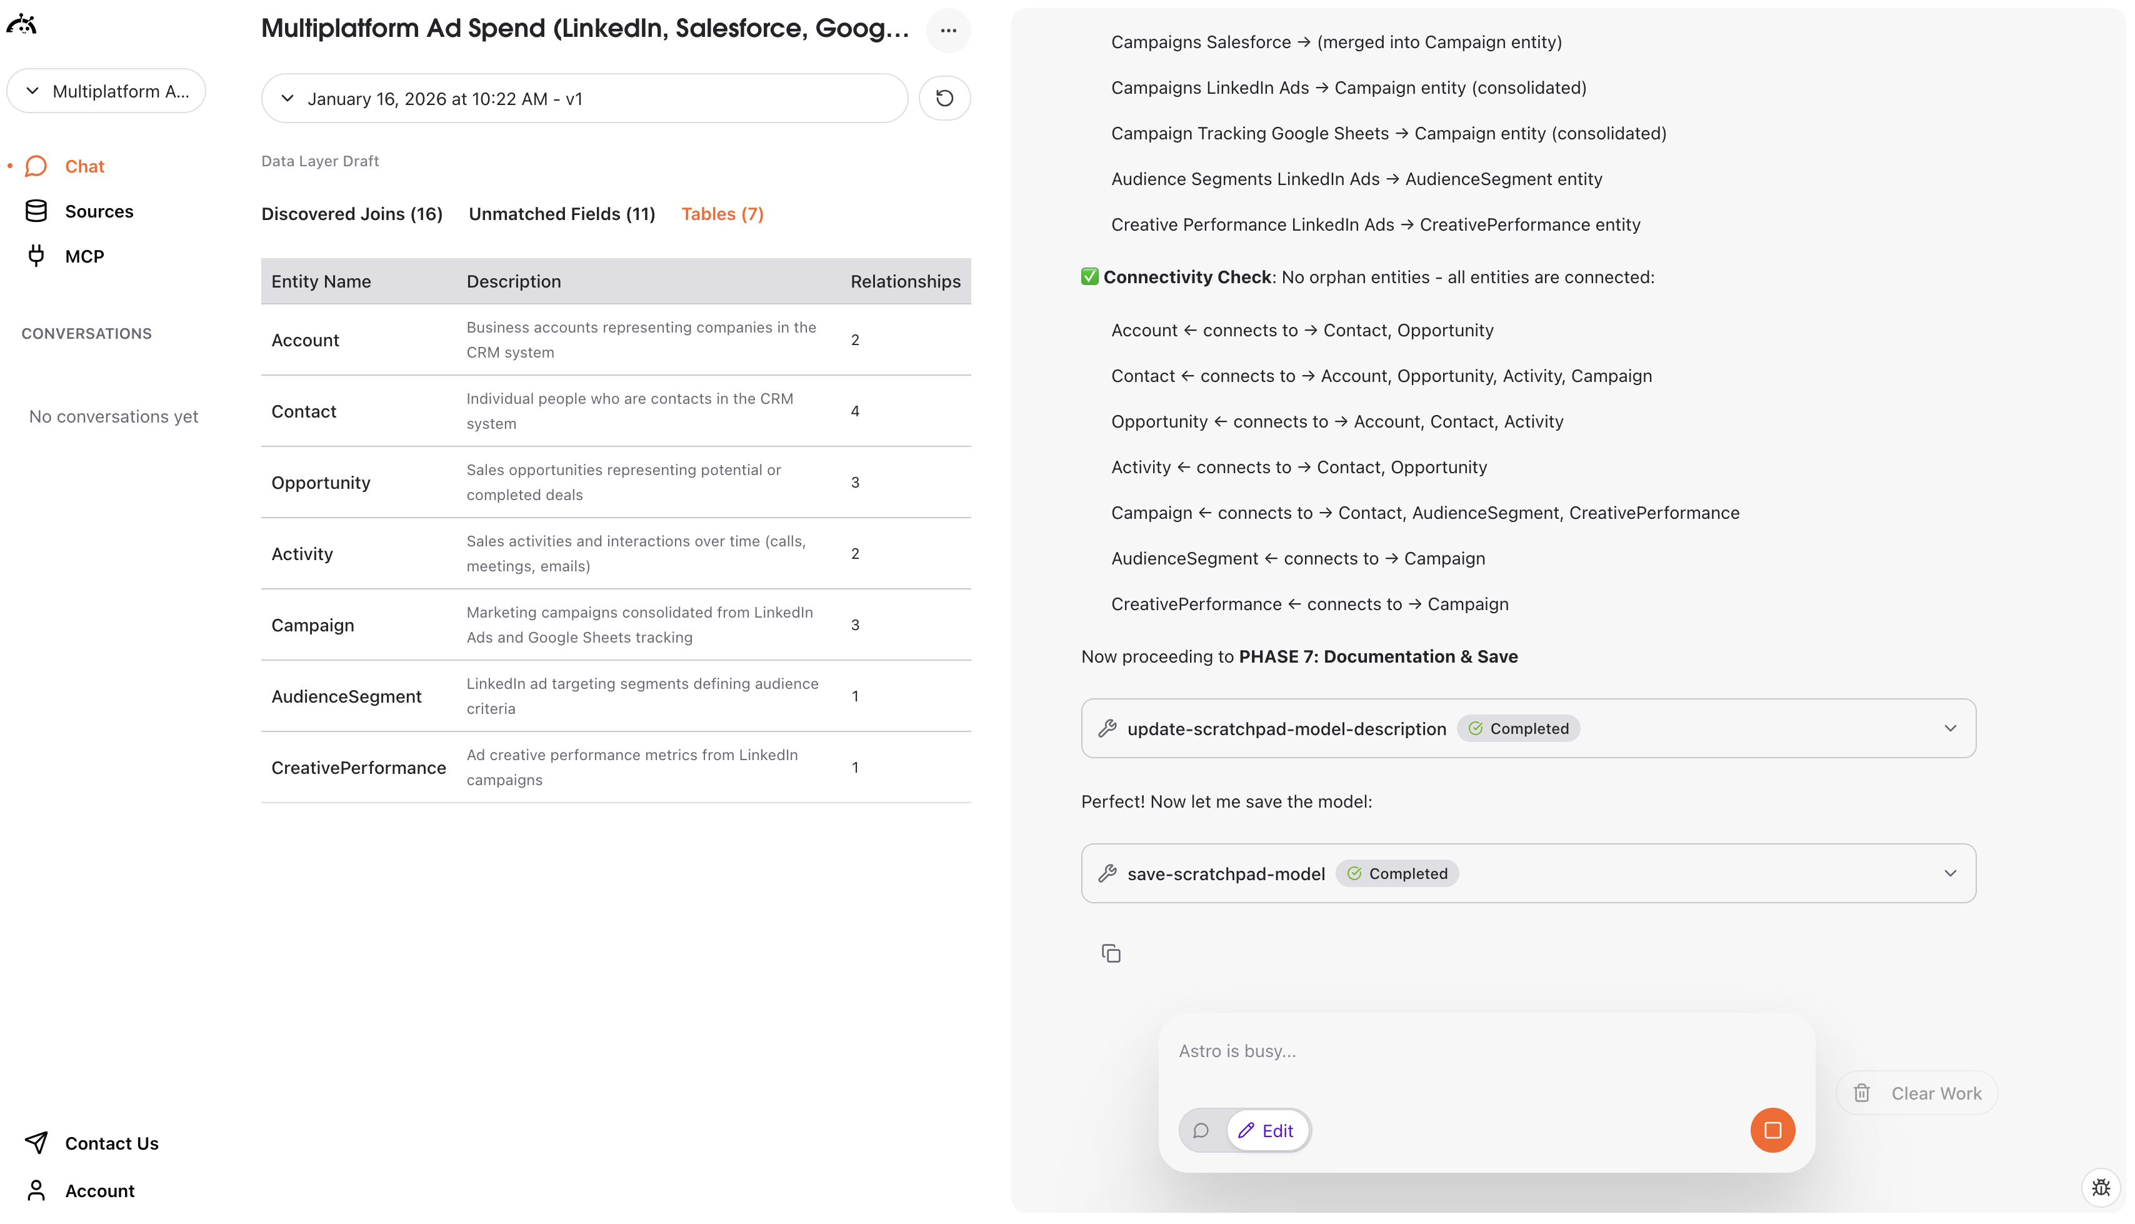Toggle back to chat bubble mode
Screen dimensions: 2135x1224
pyautogui.click(x=1201, y=1131)
